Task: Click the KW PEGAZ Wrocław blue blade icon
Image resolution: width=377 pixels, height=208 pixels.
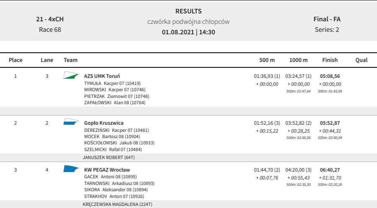Action: click(71, 169)
